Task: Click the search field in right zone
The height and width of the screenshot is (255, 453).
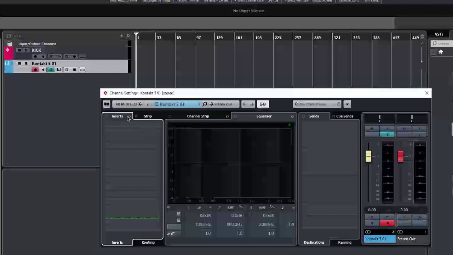Action: click(442, 44)
